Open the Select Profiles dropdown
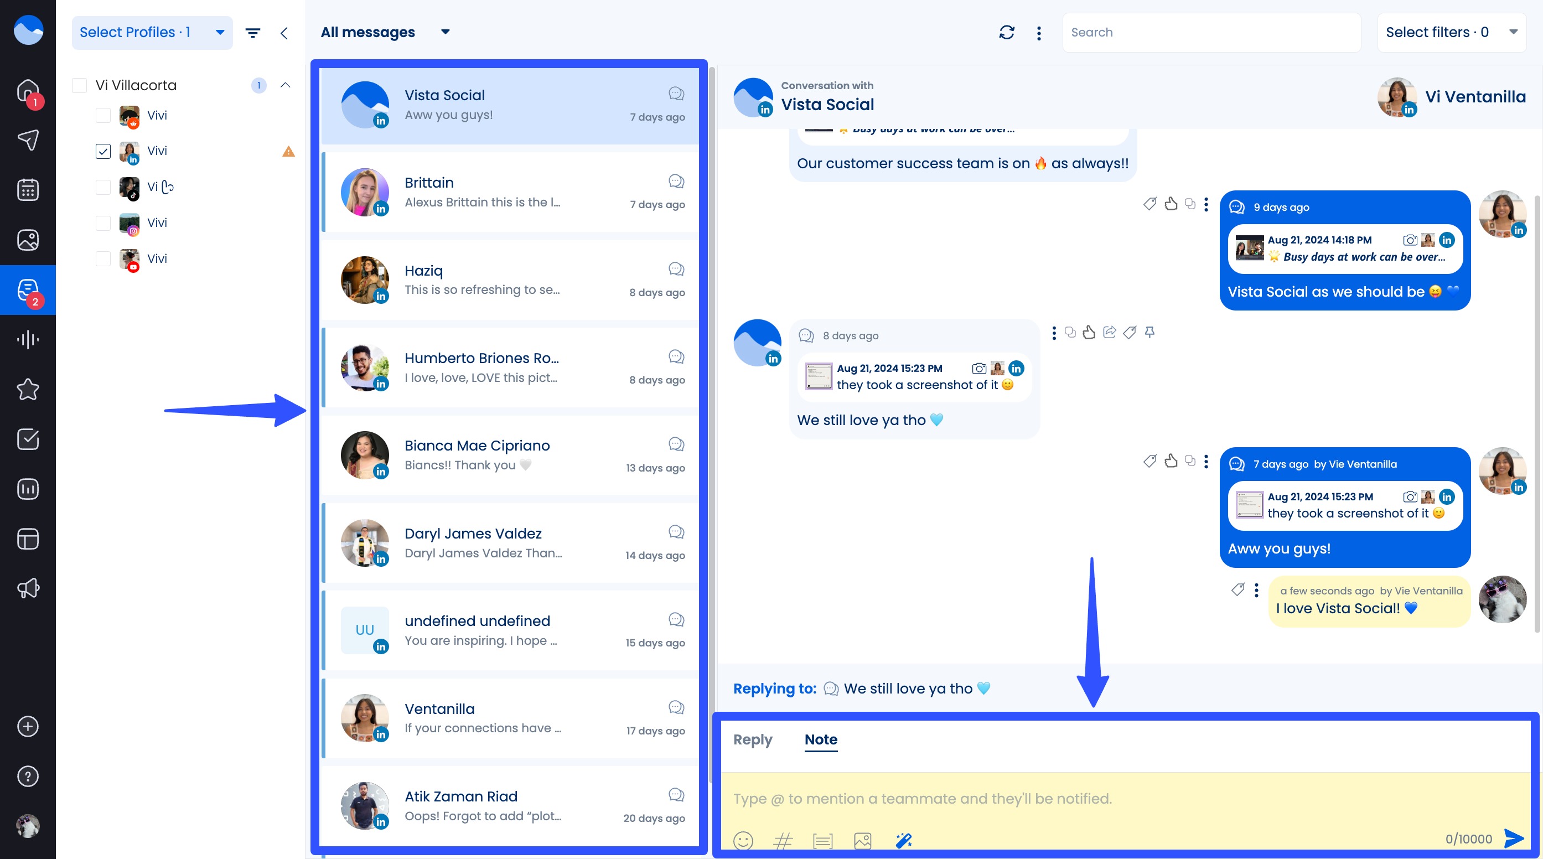The width and height of the screenshot is (1543, 859). [x=152, y=32]
